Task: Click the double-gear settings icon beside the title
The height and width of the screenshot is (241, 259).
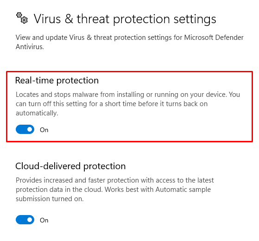Action: [x=22, y=18]
